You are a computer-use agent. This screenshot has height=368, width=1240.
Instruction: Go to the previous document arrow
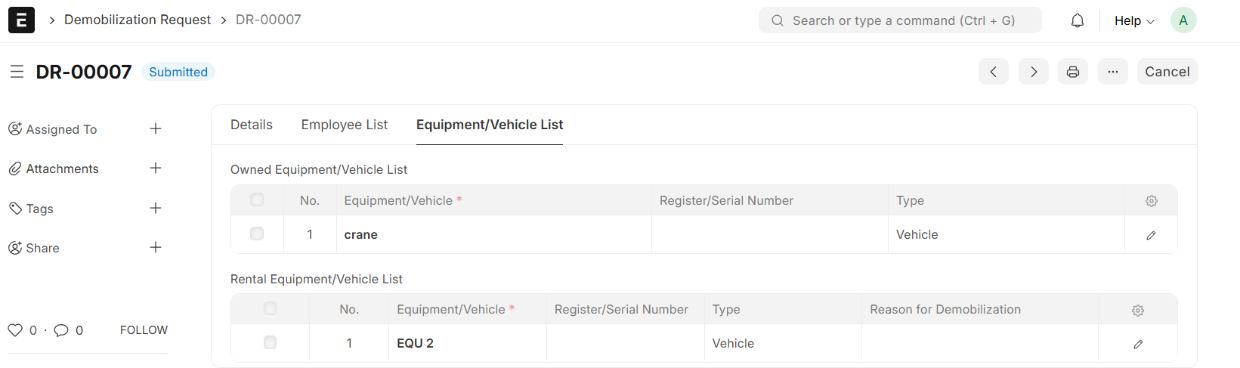click(x=993, y=72)
